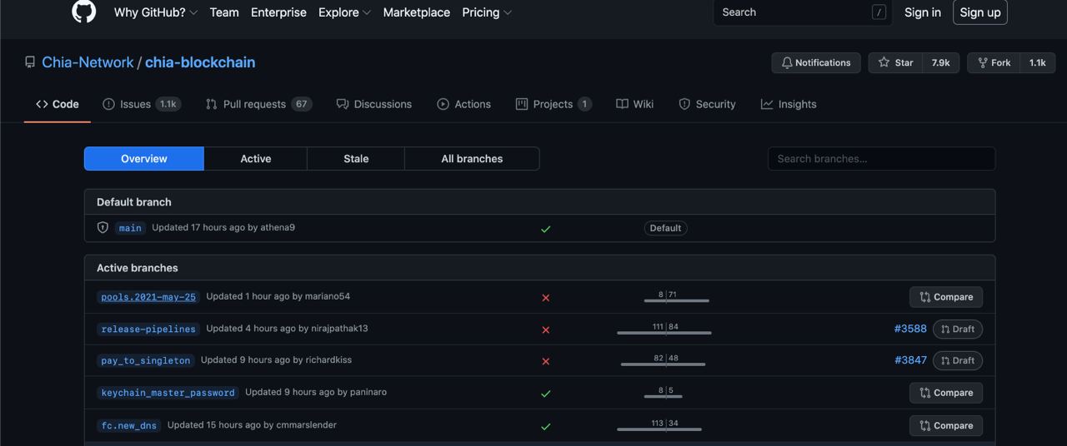Open author nirajpathak13 profile
The height and width of the screenshot is (446, 1067).
pyautogui.click(x=339, y=328)
